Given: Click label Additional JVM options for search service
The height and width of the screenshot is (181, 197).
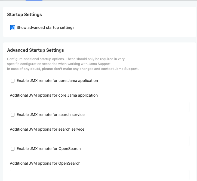Looking at the screenshot, I should 47,129.
